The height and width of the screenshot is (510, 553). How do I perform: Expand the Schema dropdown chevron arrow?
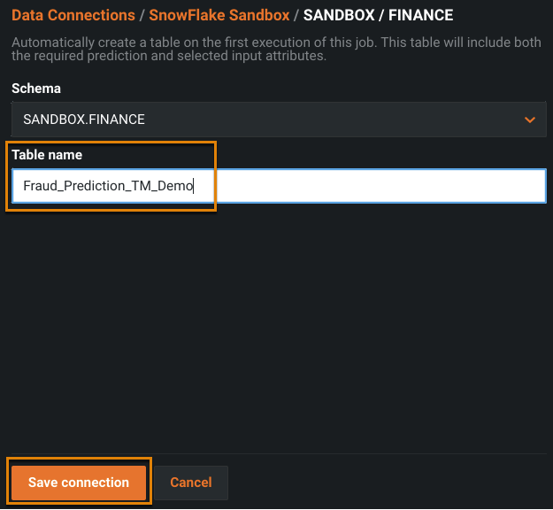(x=530, y=120)
